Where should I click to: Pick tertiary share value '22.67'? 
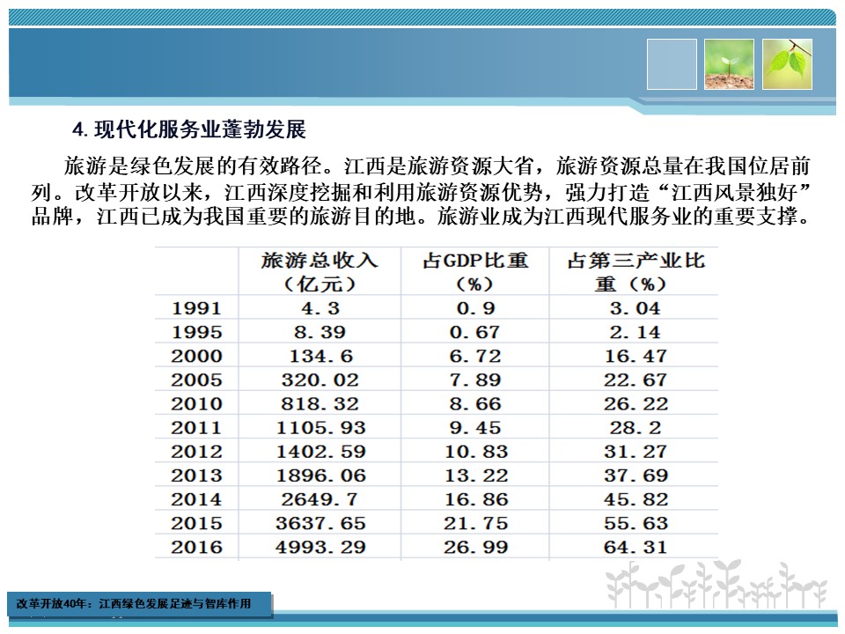click(x=636, y=380)
